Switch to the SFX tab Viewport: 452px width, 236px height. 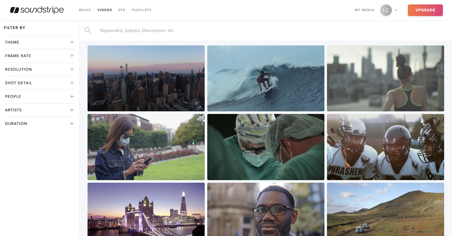click(x=122, y=10)
